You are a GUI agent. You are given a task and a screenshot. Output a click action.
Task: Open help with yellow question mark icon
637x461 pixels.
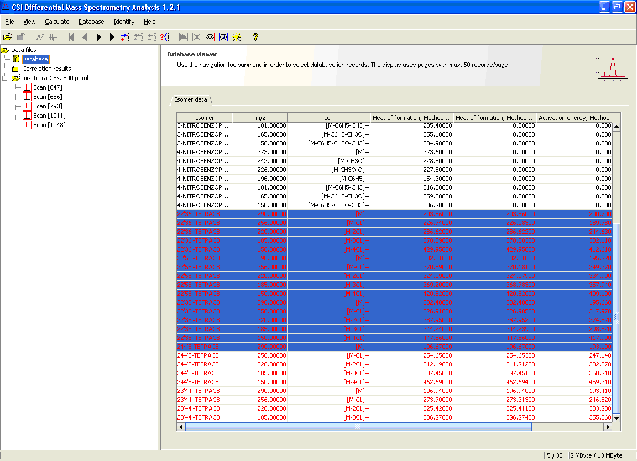point(255,37)
